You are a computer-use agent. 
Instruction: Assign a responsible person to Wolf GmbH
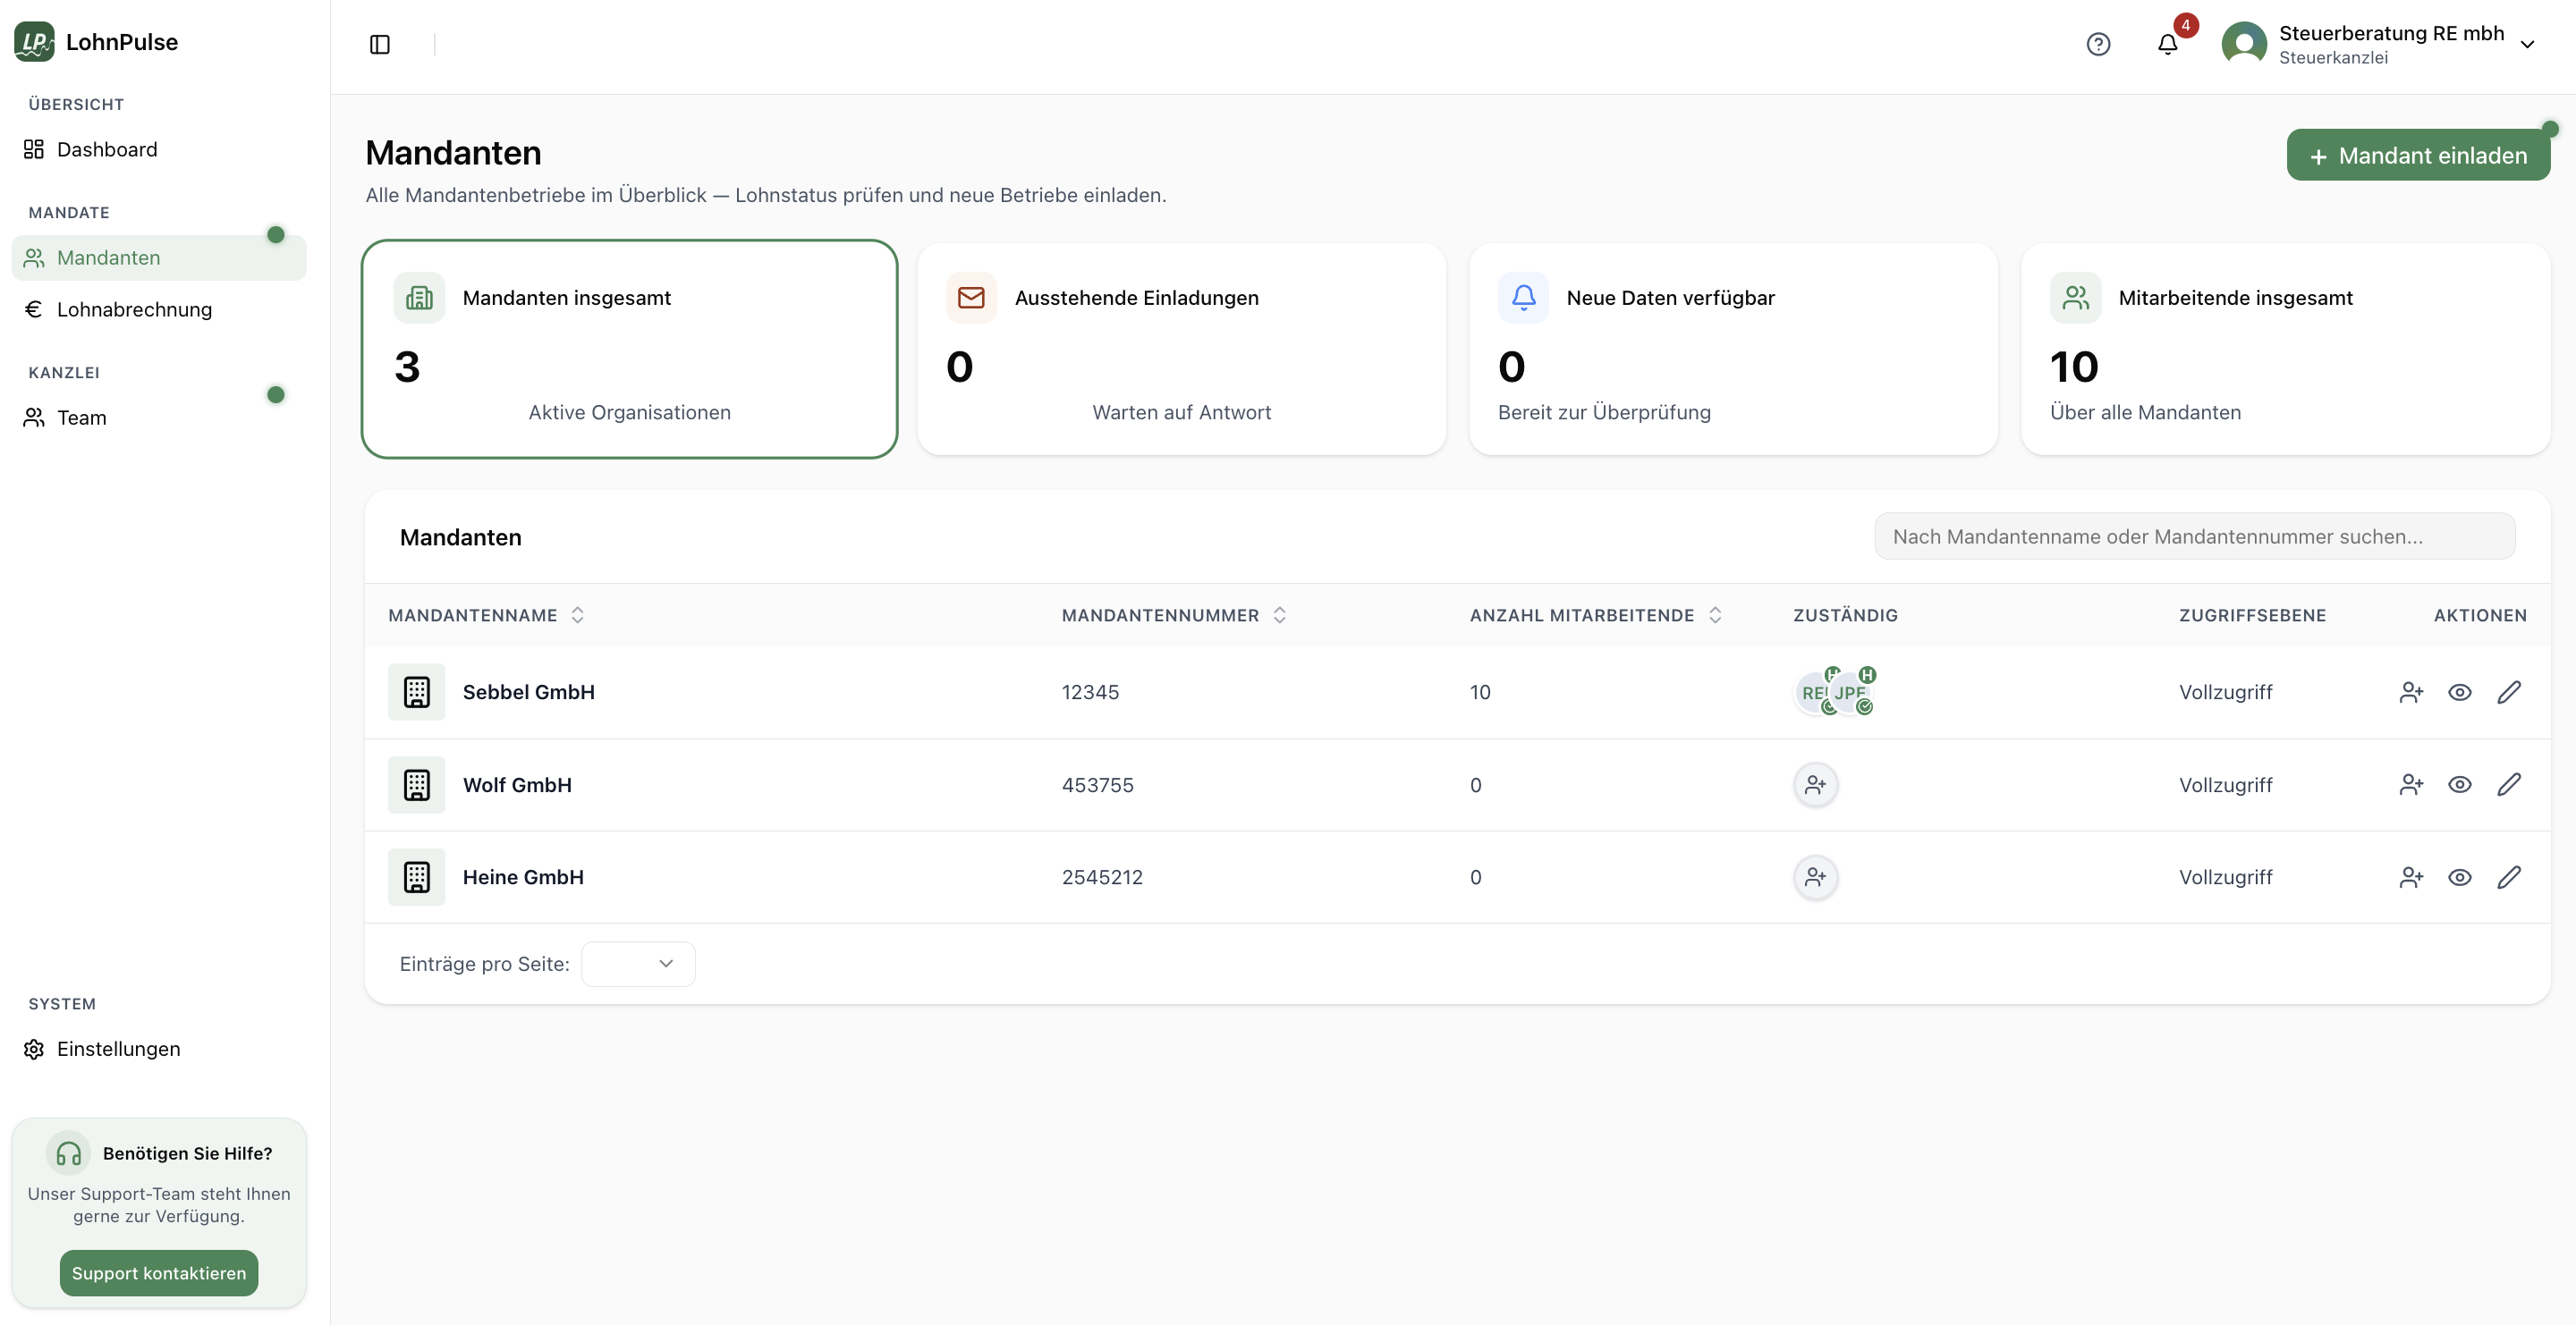[1815, 784]
